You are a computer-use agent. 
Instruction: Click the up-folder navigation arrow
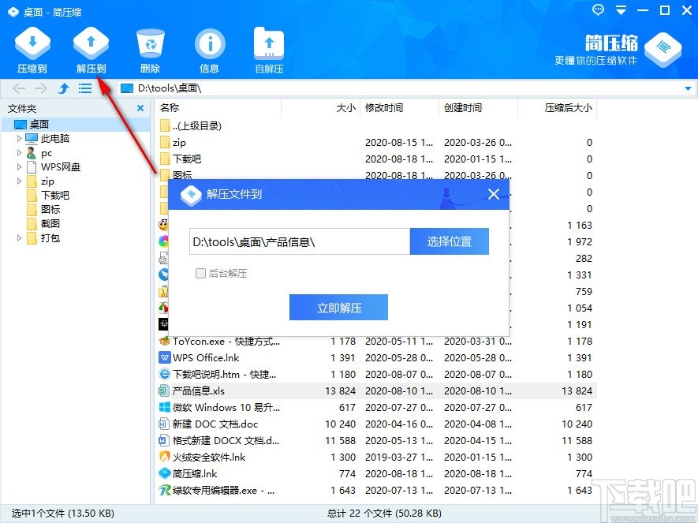(63, 88)
